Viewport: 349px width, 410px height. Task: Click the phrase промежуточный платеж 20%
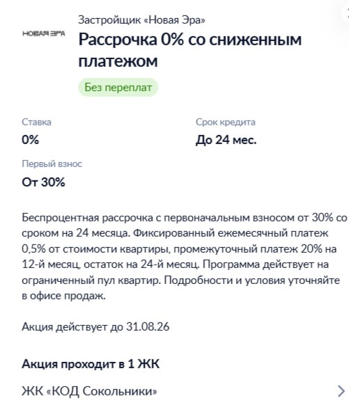(248, 249)
